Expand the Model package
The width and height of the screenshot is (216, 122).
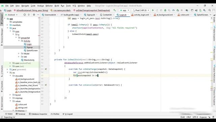[19, 54]
